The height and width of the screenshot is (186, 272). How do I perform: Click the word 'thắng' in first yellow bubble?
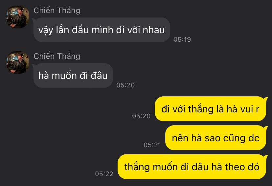tap(201, 109)
